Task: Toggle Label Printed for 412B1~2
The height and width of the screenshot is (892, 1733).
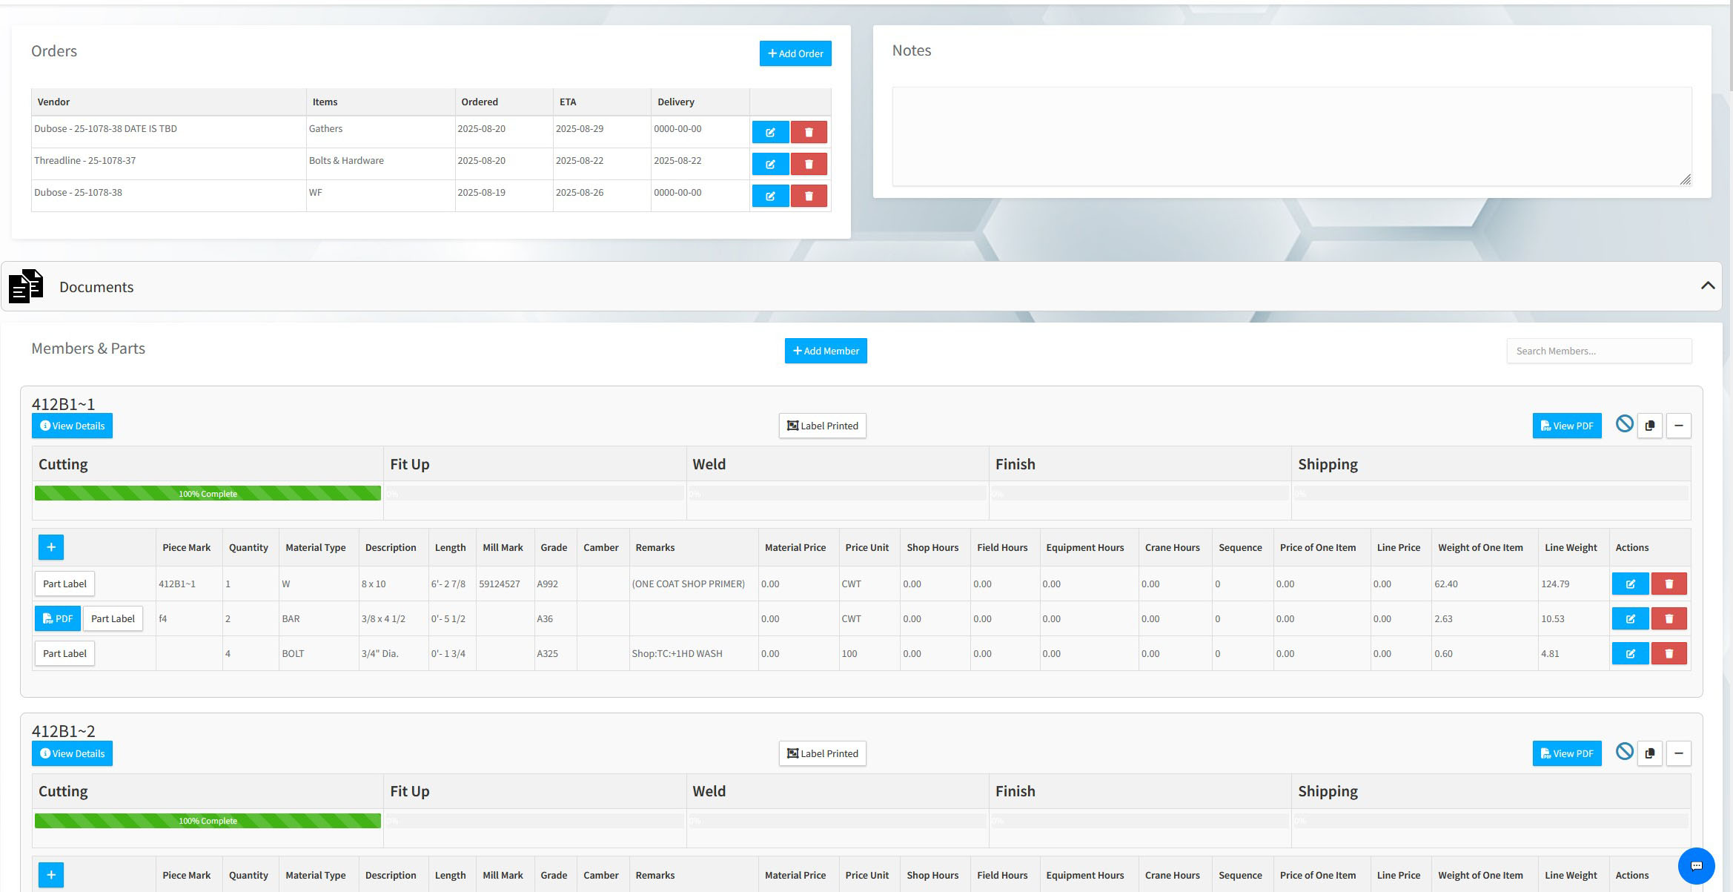Action: coord(822,753)
